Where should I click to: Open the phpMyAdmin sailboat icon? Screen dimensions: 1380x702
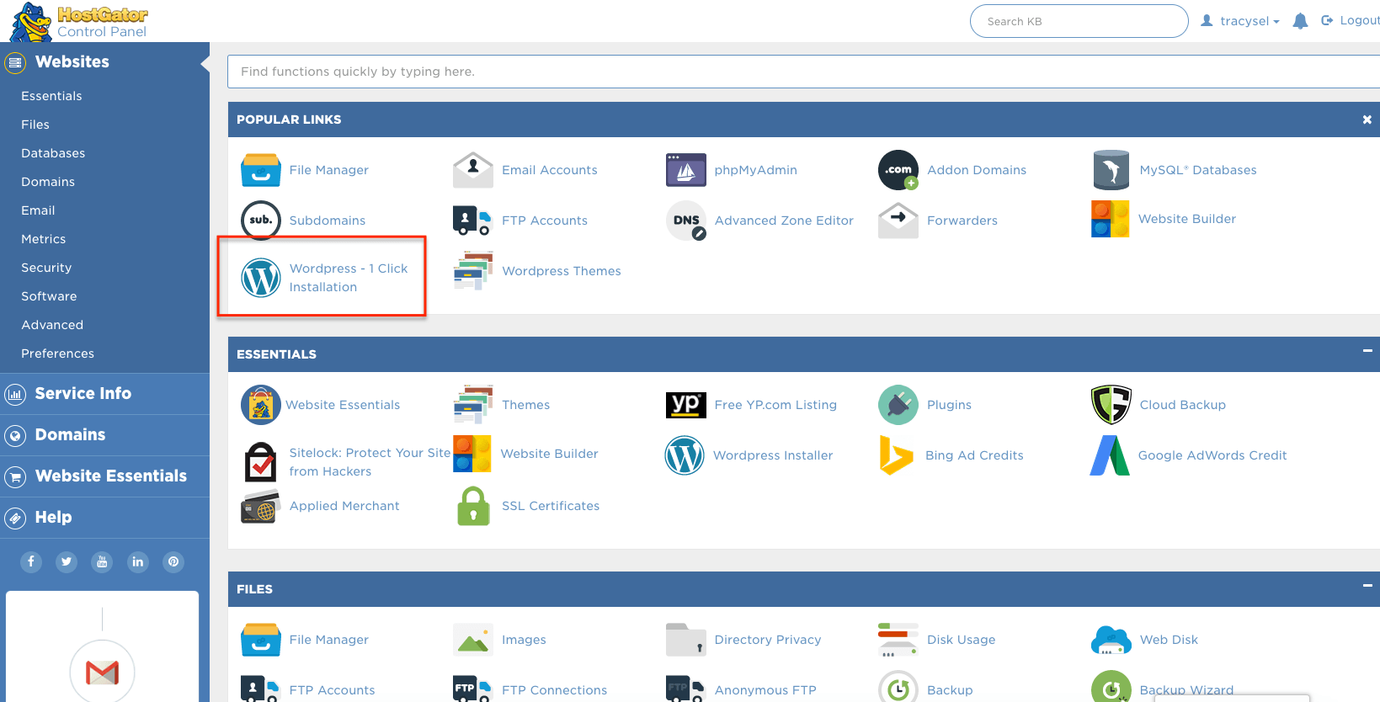pos(686,170)
